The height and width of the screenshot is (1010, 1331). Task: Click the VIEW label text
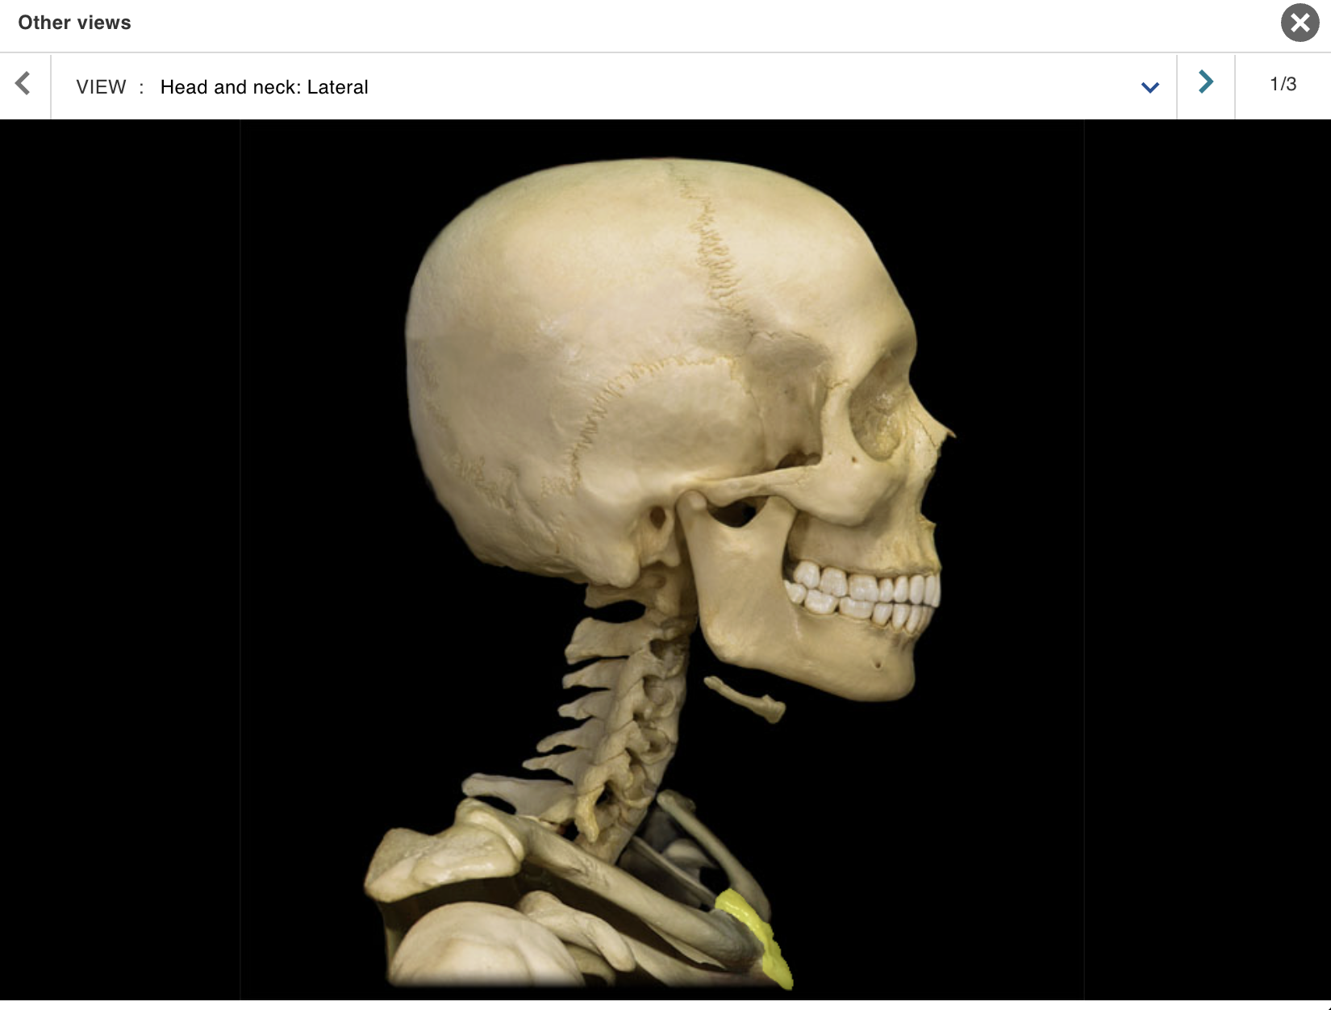pos(102,87)
